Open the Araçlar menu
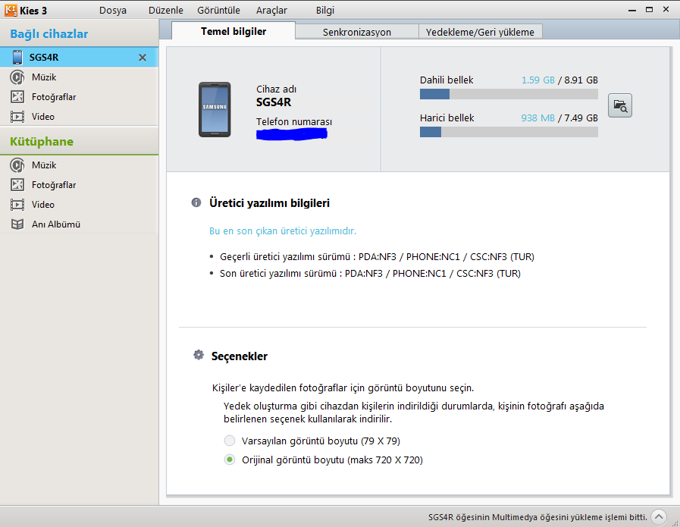 (x=272, y=11)
